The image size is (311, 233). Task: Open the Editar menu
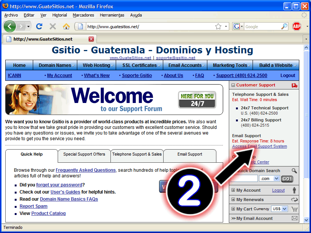[x=29, y=15]
